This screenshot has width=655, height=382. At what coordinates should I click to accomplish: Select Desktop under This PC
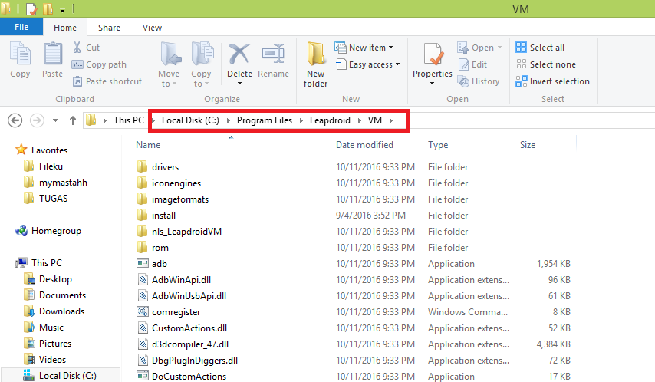coord(55,279)
